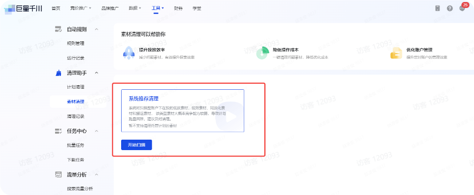474x195 pixels.
Task: Click the rocket icon for 提升投放效率
Action: [129, 53]
